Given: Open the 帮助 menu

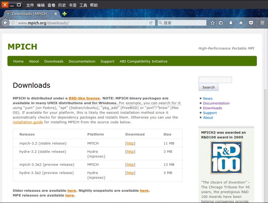Looking at the screenshot, I should tap(94, 5).
